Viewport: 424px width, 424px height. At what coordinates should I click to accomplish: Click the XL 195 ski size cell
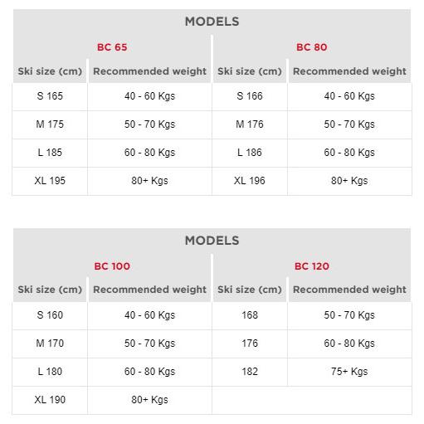(50, 181)
